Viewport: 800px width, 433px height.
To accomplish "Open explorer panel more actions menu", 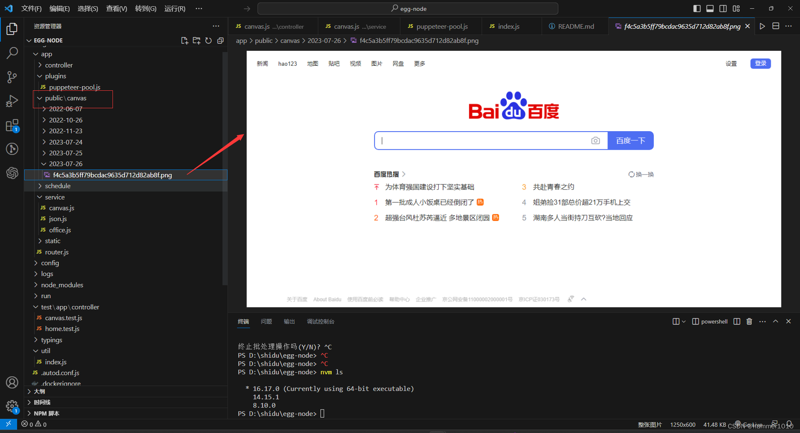I will pos(216,26).
